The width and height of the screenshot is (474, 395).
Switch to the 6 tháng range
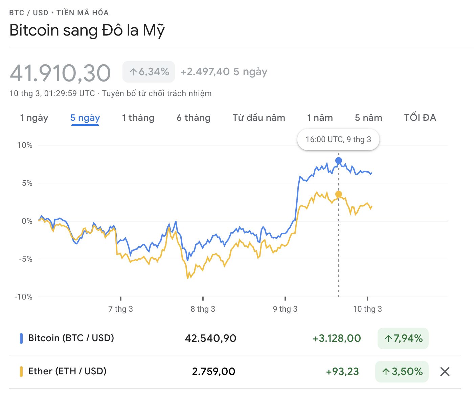click(x=194, y=118)
